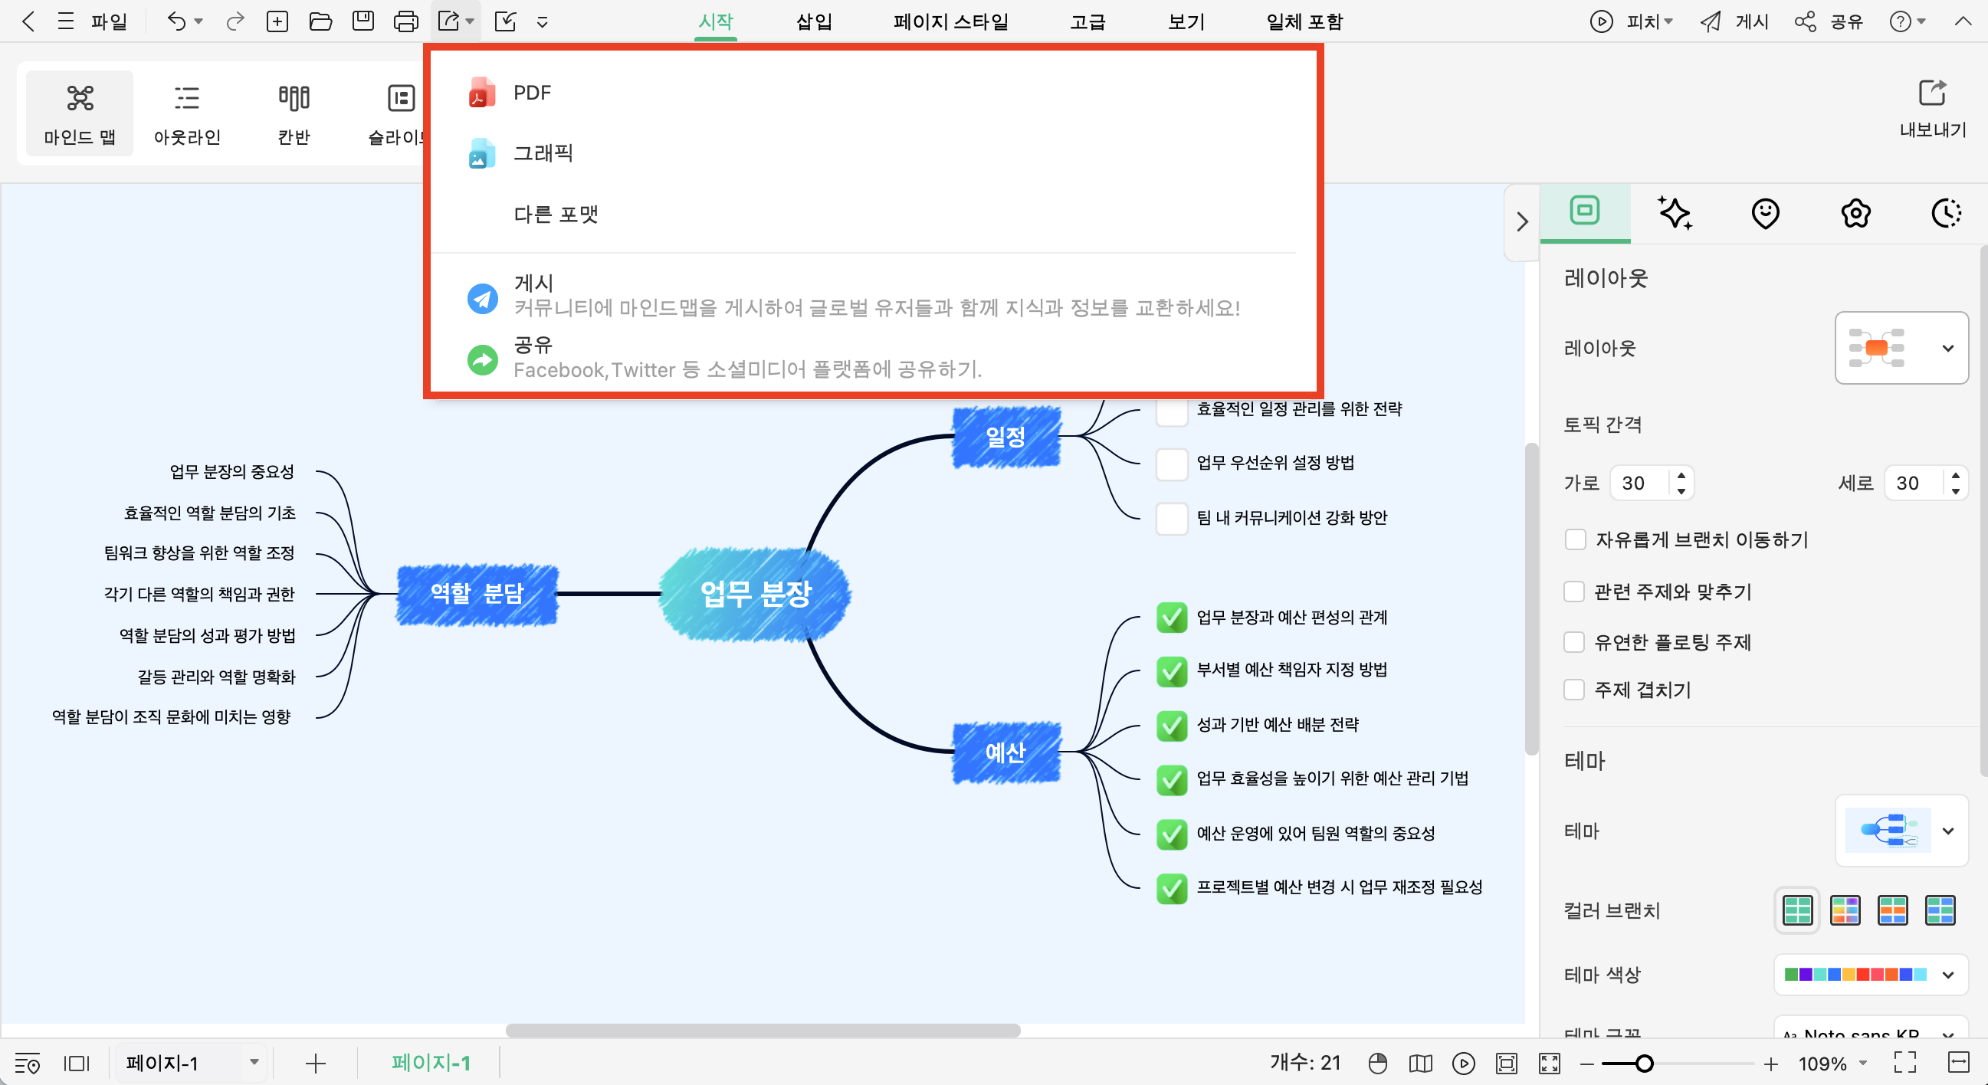Create a new file with plus icon
The width and height of the screenshot is (1988, 1085).
click(x=277, y=21)
